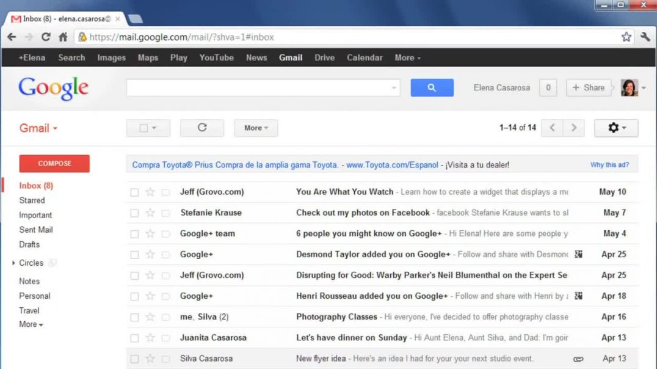Check Silva Casarosa's email checkbox
The image size is (657, 369).
[x=134, y=359]
